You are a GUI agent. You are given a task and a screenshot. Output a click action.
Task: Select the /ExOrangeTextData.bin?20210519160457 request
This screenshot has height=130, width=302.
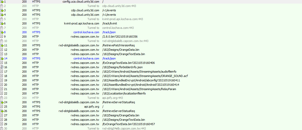point(129,124)
